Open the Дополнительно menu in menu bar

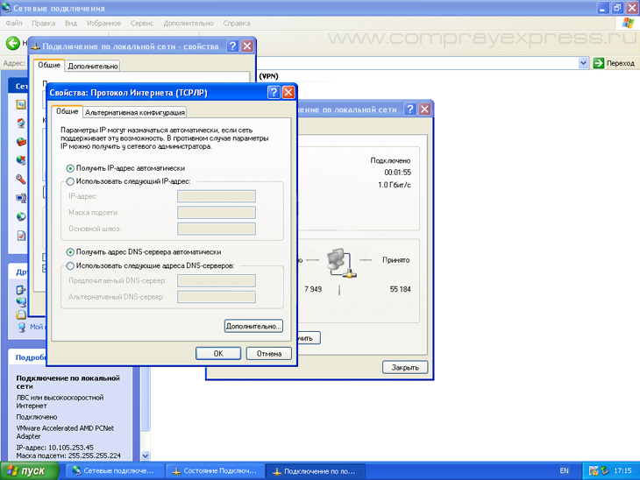[x=188, y=23]
